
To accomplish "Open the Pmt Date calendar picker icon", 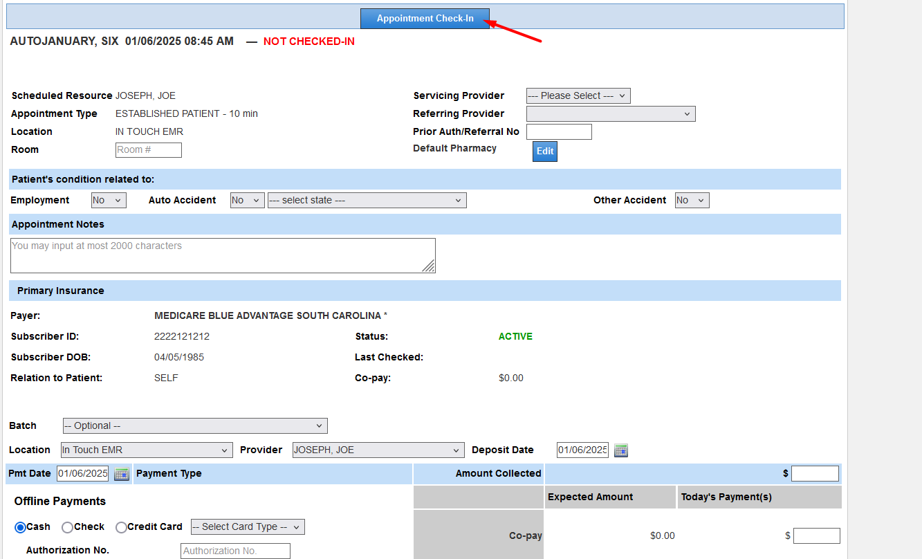I will (122, 474).
